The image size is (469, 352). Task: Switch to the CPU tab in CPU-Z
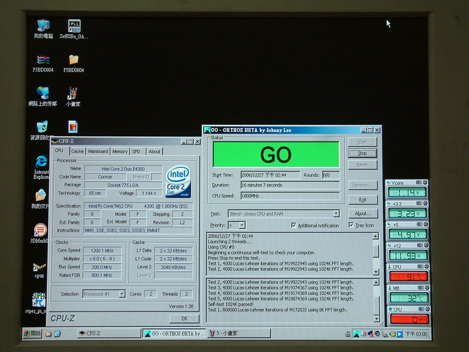[59, 151]
